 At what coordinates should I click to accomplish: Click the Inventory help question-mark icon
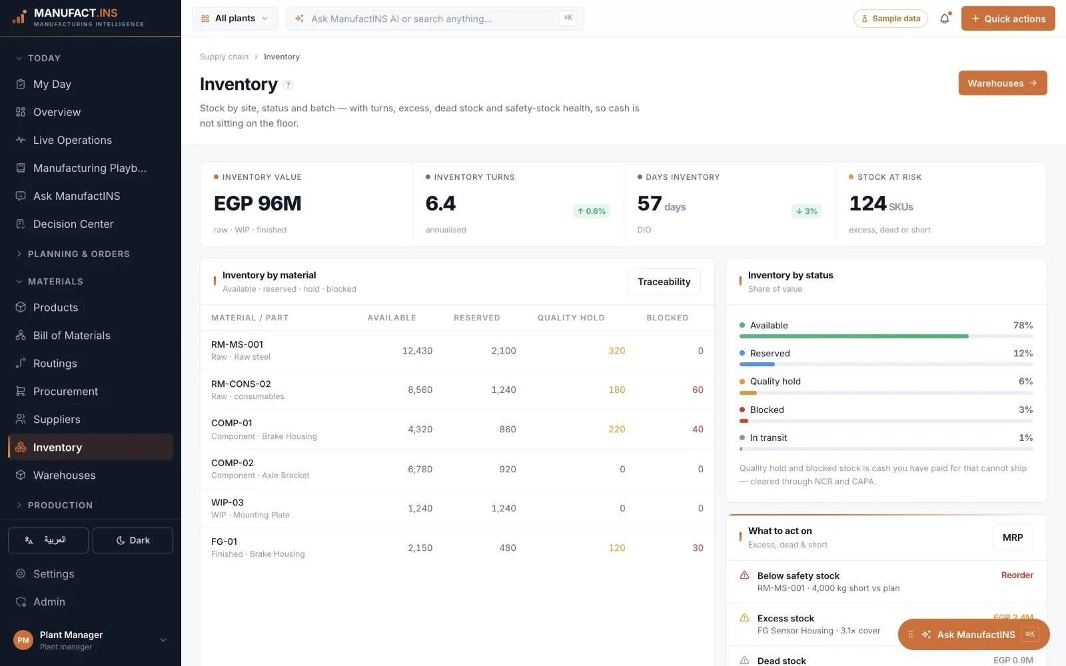tap(288, 85)
